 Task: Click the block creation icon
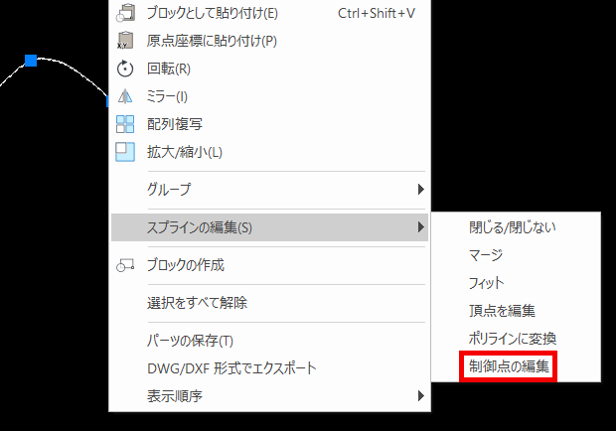click(125, 266)
